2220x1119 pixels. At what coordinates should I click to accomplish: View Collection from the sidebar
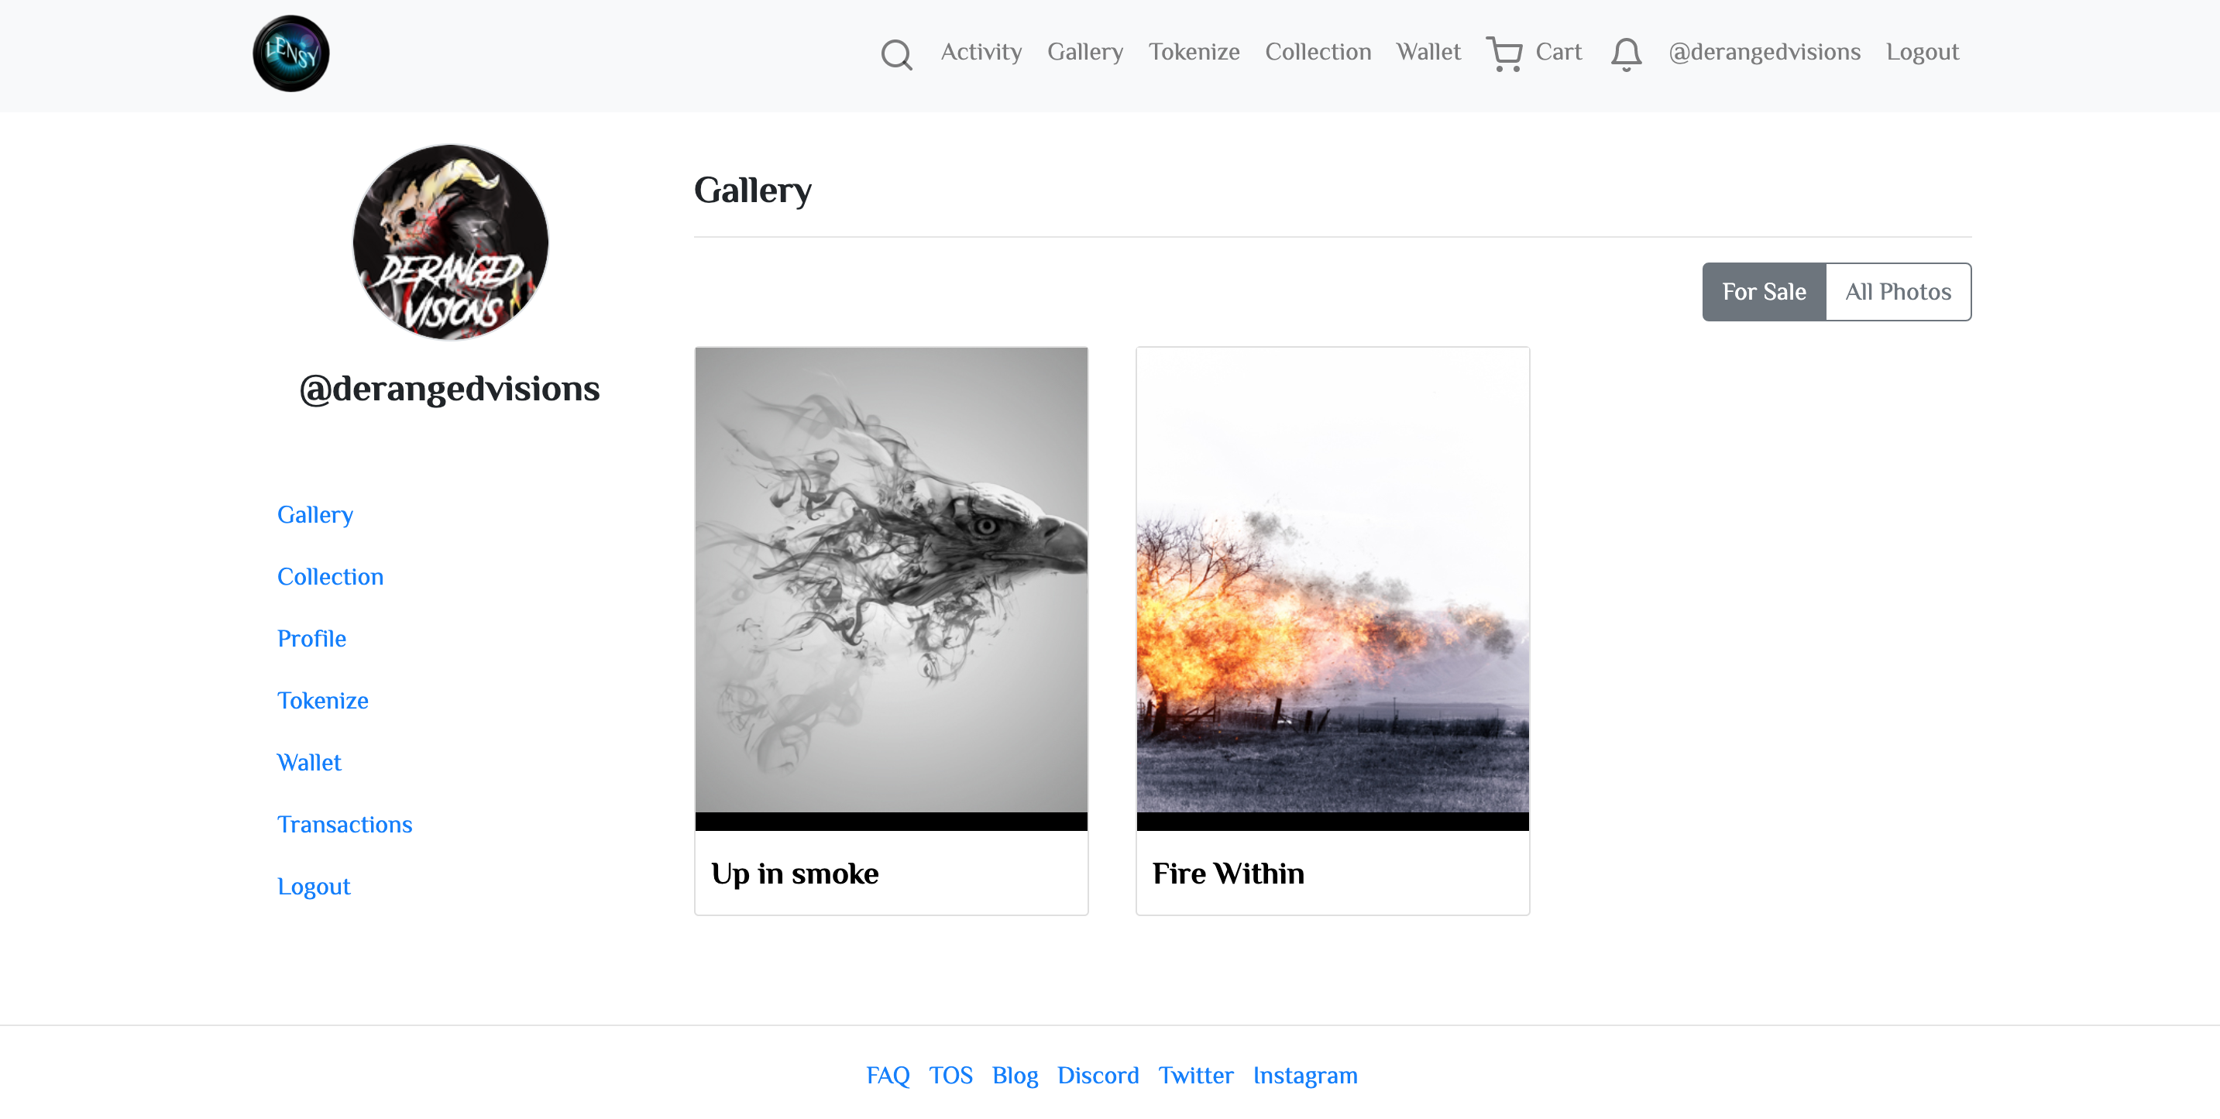tap(330, 576)
